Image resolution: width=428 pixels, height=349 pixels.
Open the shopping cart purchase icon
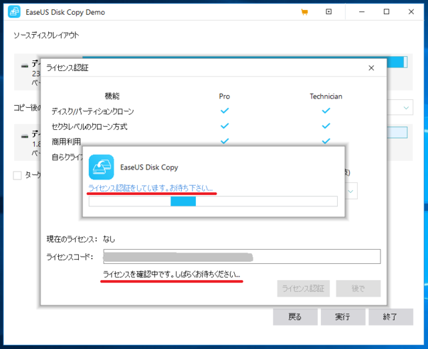point(304,12)
